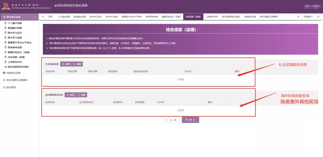Click the hamburger menu icon beside system title

pos(56,6)
